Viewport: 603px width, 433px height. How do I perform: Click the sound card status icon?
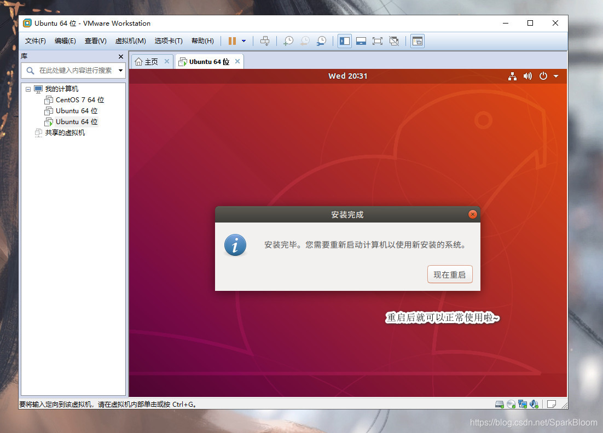[534, 404]
